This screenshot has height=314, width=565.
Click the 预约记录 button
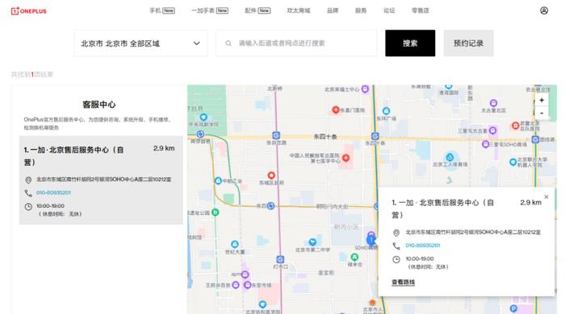click(x=468, y=43)
